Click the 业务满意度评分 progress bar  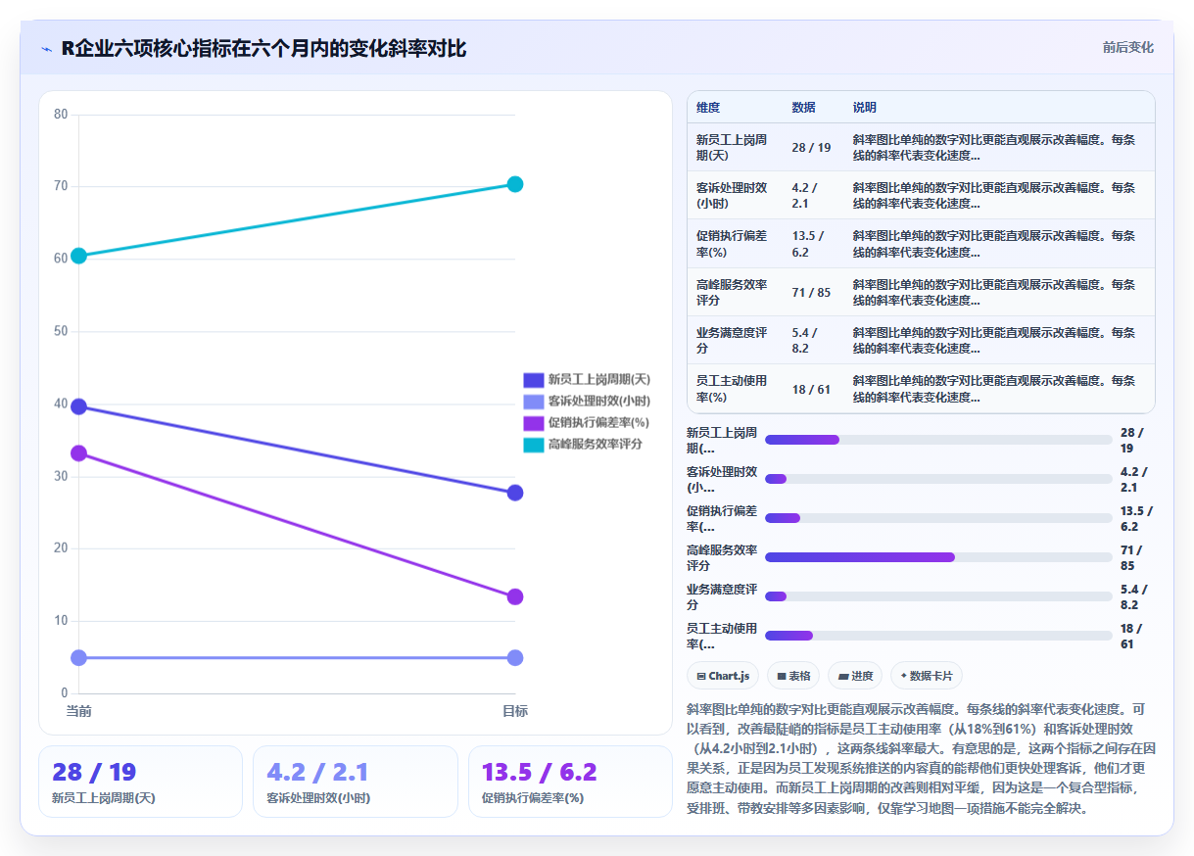point(938,596)
